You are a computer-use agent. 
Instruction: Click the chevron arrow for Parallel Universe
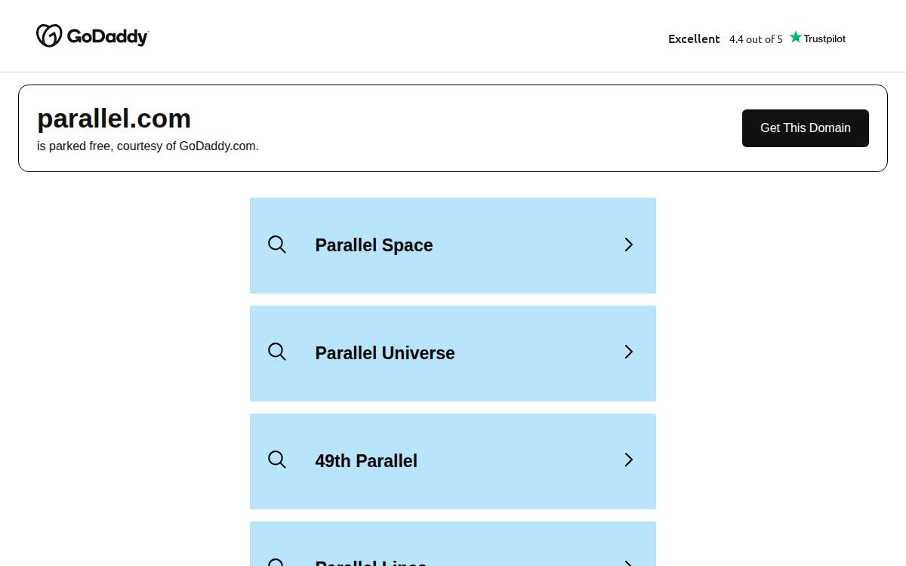point(628,352)
